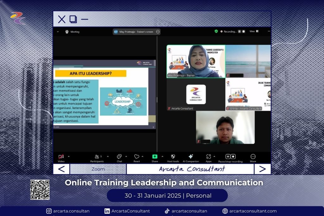Expand the Video options arrow

point(69,156)
